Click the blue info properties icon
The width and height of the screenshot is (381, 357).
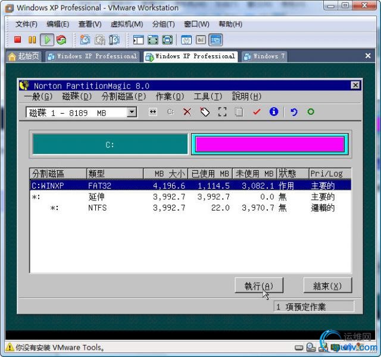274,111
